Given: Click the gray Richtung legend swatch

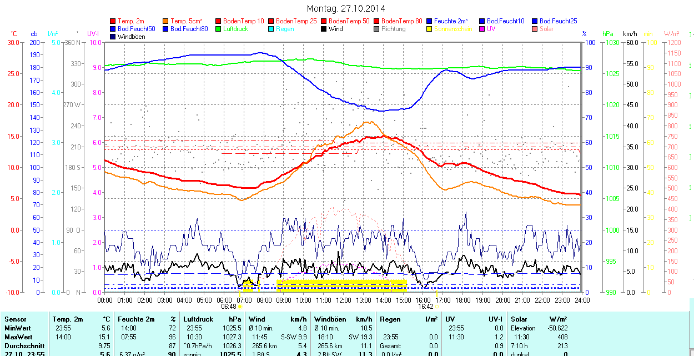Looking at the screenshot, I should click(377, 29).
